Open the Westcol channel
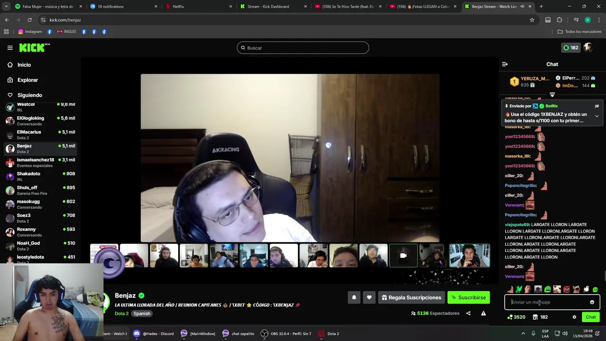This screenshot has width=606, height=341. 40,107
